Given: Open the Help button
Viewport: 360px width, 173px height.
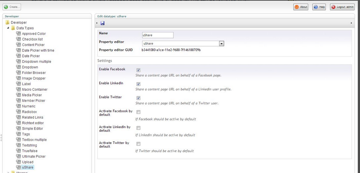Looking at the screenshot, I should (x=319, y=7).
